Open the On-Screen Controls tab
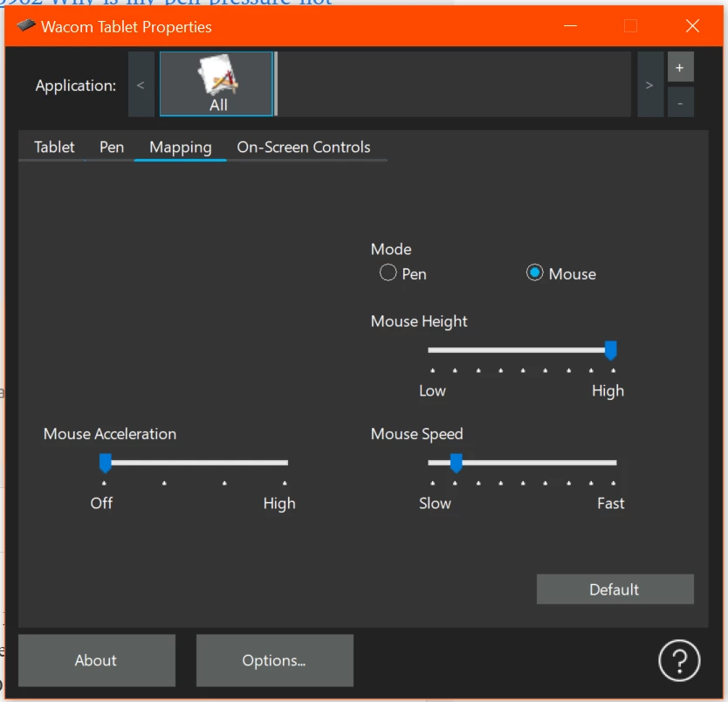This screenshot has height=702, width=728. point(304,148)
